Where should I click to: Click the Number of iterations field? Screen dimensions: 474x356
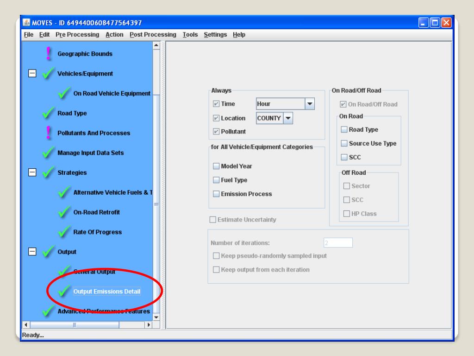coord(338,242)
